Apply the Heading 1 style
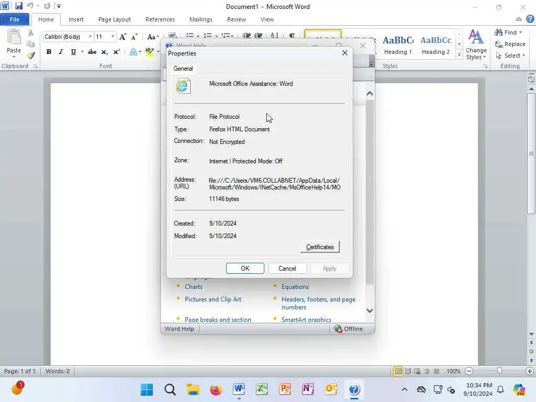Screen dimensions: 536x402 pos(398,45)
